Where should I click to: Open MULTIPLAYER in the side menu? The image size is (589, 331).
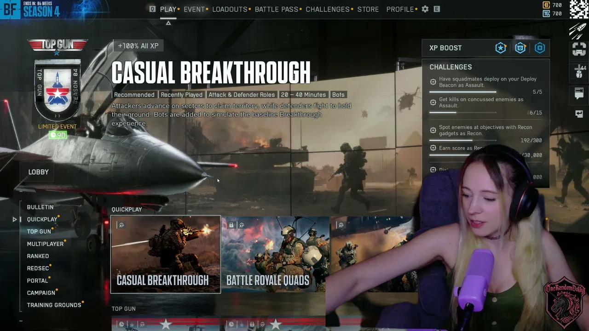(45, 244)
